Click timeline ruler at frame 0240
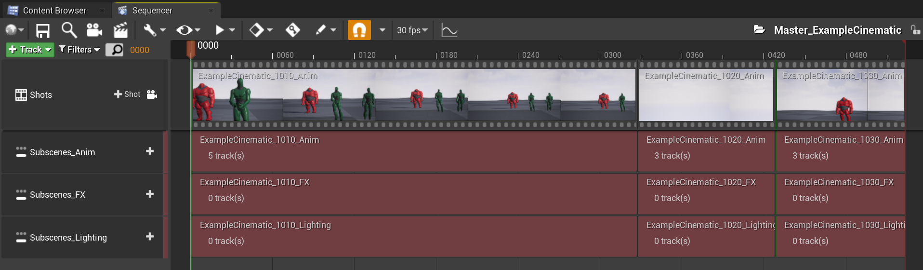The width and height of the screenshot is (923, 270). 518,55
